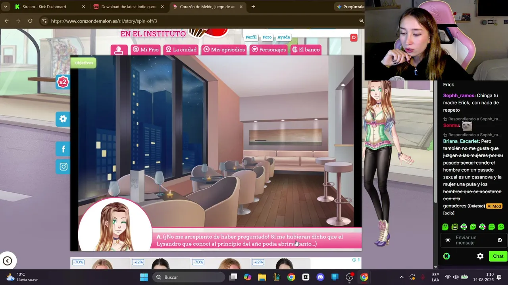Viewport: 508px width, 285px height.
Task: Open the Personajes menu
Action: pyautogui.click(x=269, y=49)
